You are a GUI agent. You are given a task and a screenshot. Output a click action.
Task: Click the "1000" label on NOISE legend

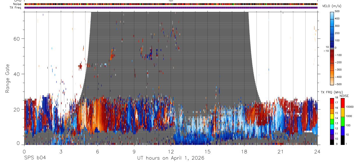pos(349,116)
